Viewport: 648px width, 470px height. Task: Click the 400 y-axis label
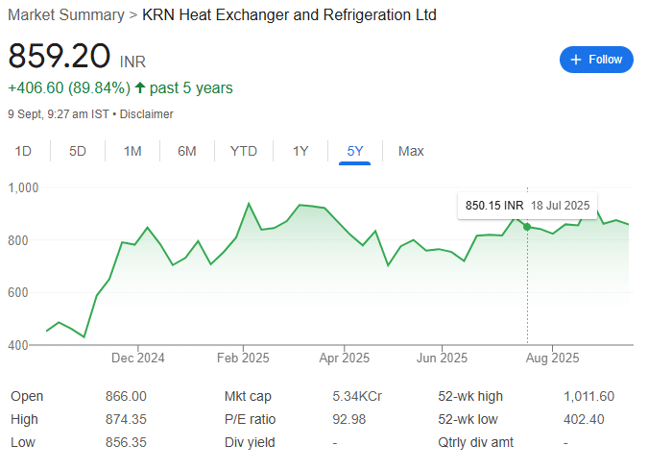point(18,345)
